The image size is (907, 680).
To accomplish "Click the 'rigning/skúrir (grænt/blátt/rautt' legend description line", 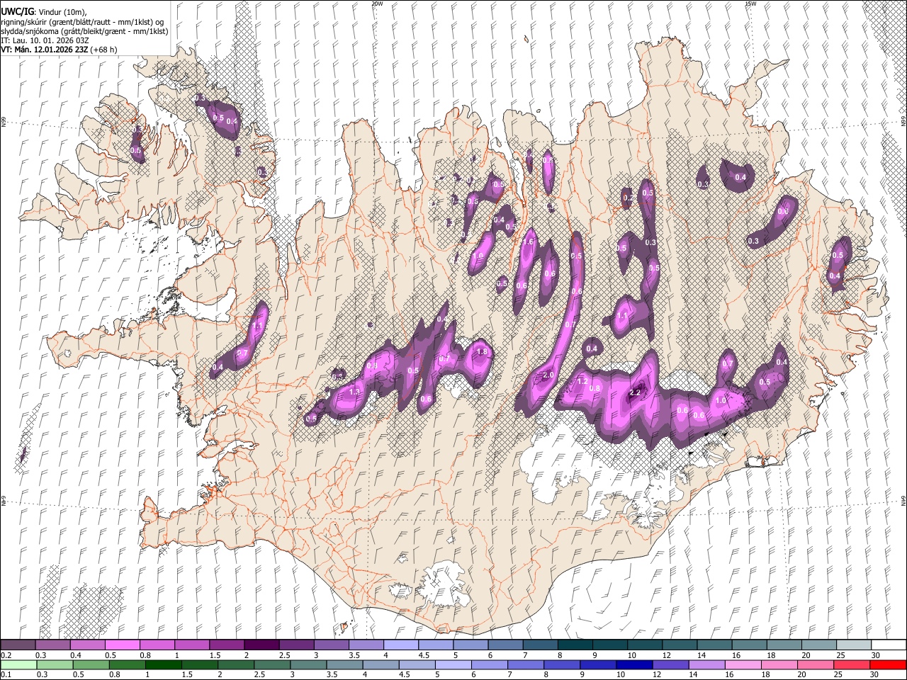I will (x=82, y=21).
